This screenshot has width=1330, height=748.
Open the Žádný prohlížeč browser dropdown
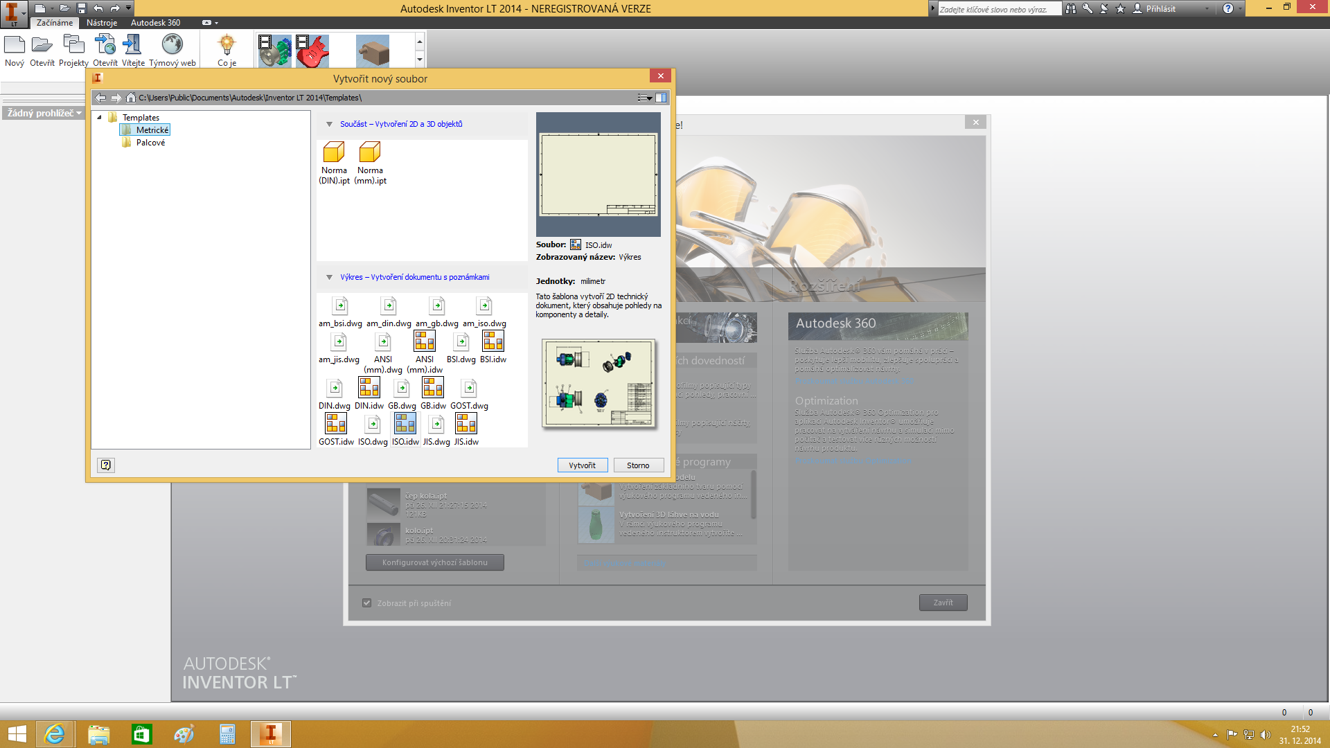43,113
